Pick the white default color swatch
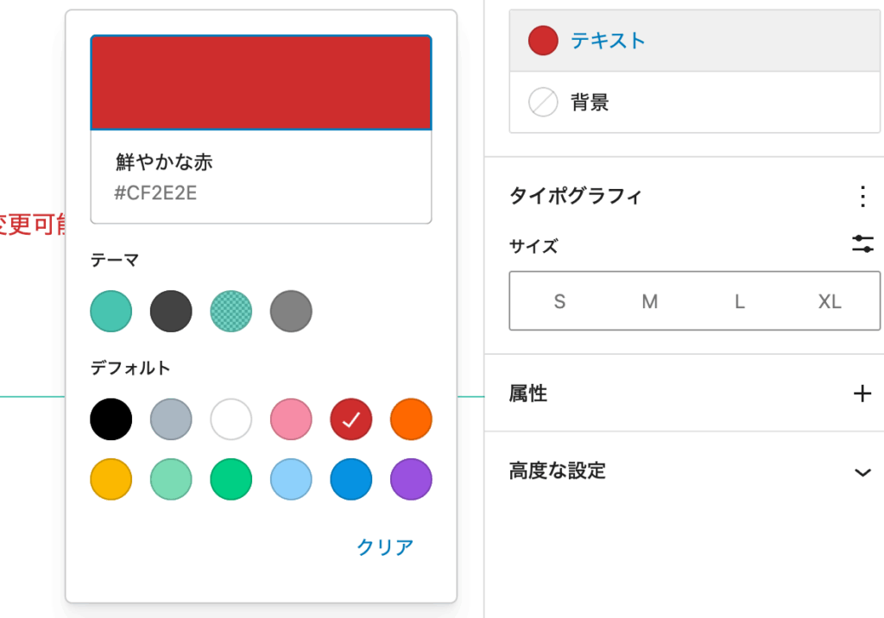The height and width of the screenshot is (618, 884). point(231,420)
